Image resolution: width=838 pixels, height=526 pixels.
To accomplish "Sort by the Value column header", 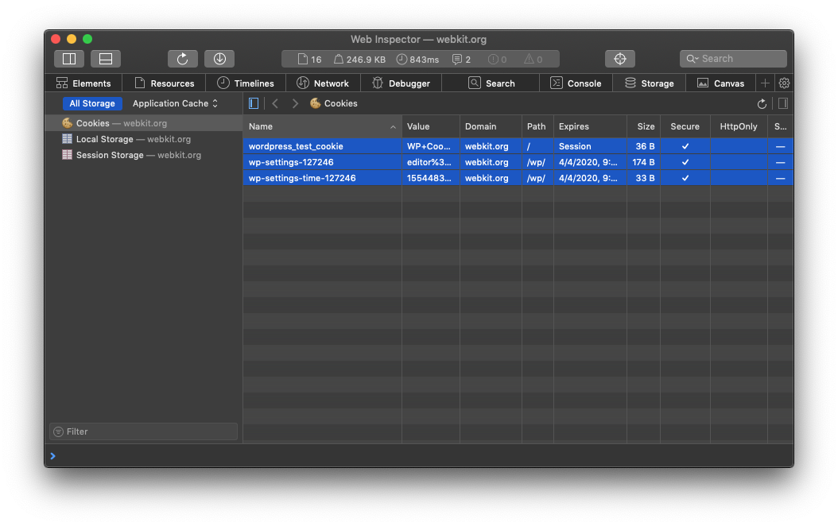I will pos(431,126).
